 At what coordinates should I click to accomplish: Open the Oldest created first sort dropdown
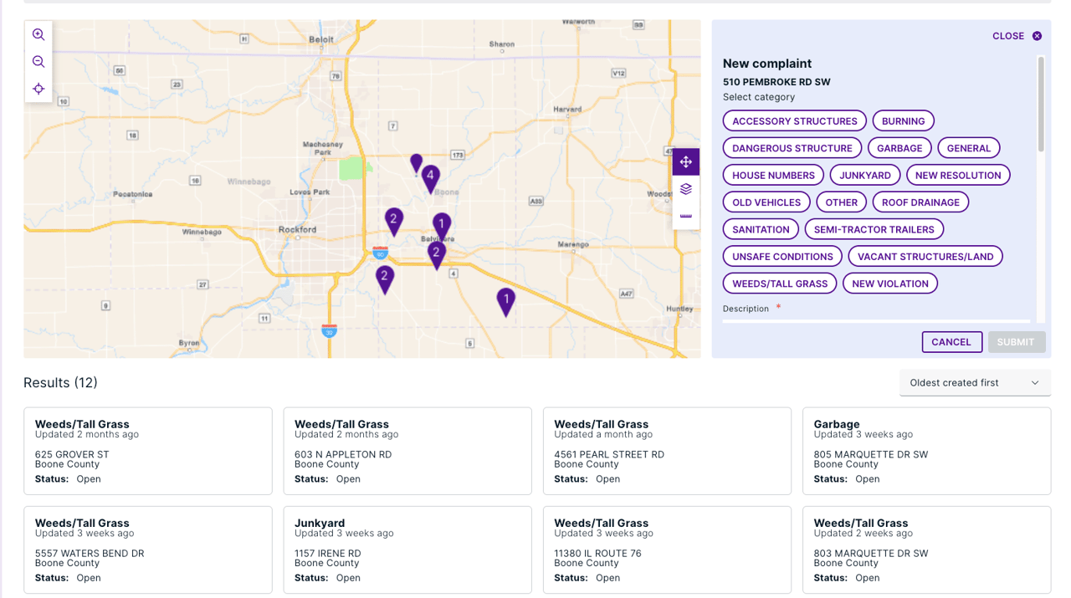(975, 382)
